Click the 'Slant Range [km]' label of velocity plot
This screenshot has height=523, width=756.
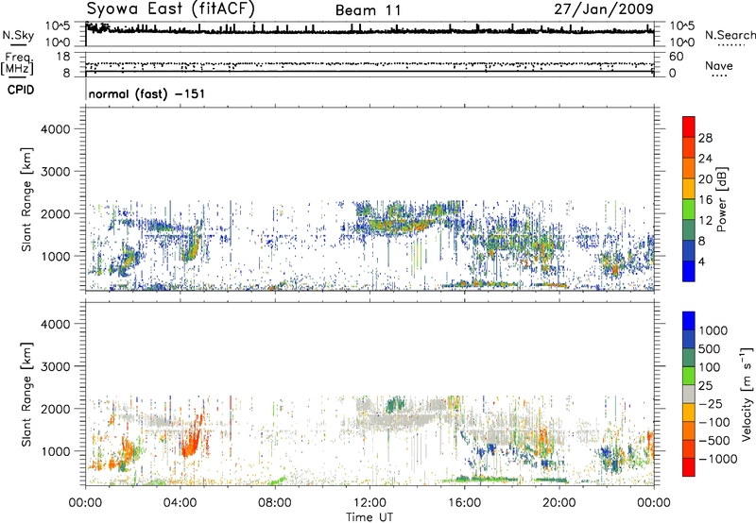(26, 395)
